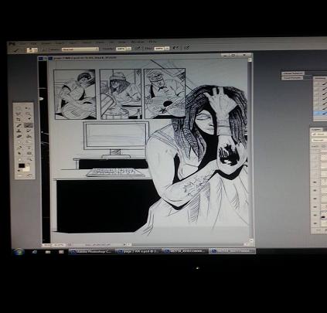
Task: Select the Pen tool
Action: [19, 148]
